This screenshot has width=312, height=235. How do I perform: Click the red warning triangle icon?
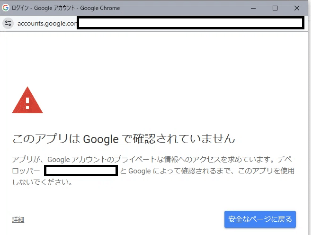tap(27, 100)
